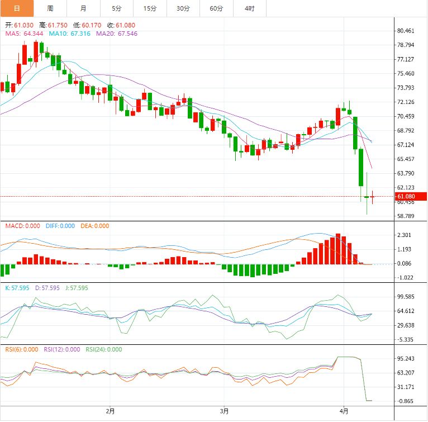The image size is (428, 422).
Task: Click the K:57.595 indicator label
Action: point(17,288)
